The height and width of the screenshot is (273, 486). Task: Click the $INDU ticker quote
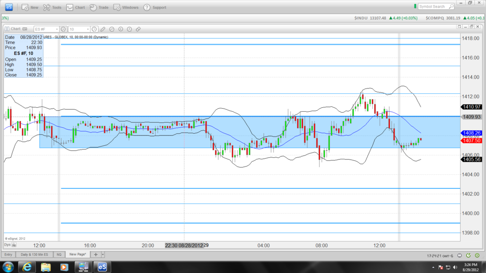pyautogui.click(x=386, y=18)
